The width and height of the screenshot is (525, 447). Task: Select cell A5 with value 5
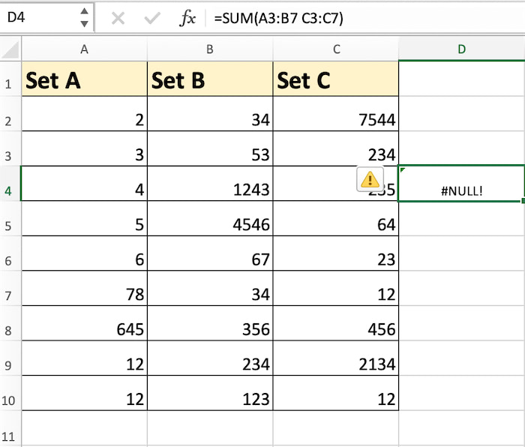tap(85, 219)
